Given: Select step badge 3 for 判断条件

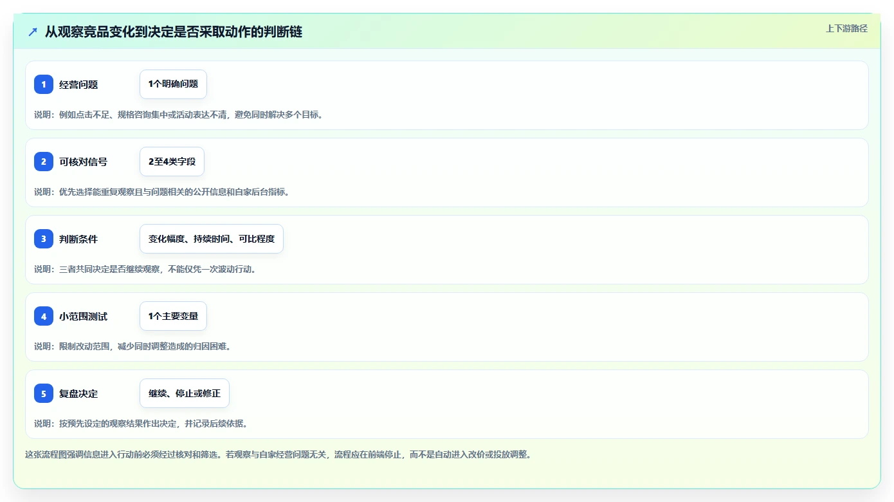Looking at the screenshot, I should click(x=44, y=239).
